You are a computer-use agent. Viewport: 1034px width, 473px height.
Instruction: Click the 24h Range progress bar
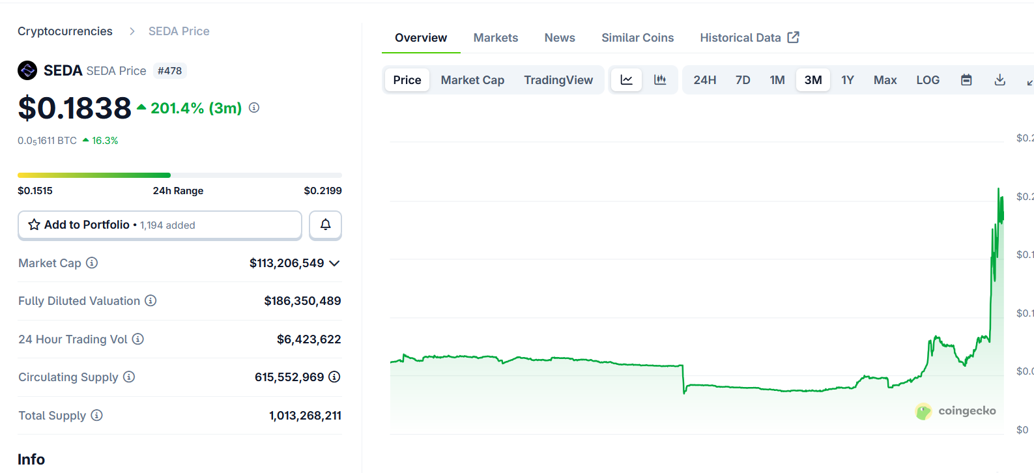(x=180, y=175)
